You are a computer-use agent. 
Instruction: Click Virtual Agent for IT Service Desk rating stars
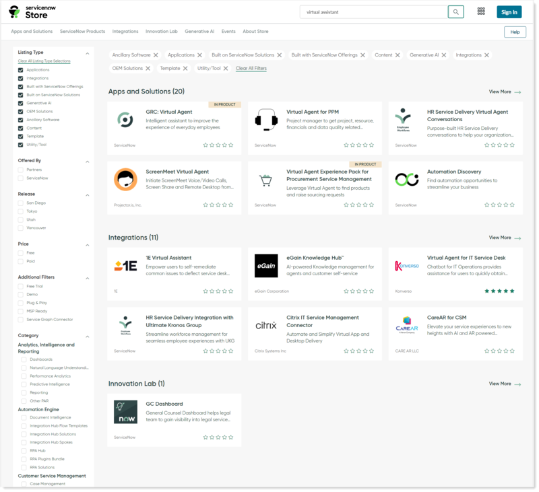[499, 291]
